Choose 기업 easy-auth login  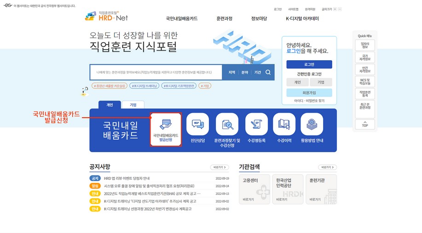coord(321,82)
